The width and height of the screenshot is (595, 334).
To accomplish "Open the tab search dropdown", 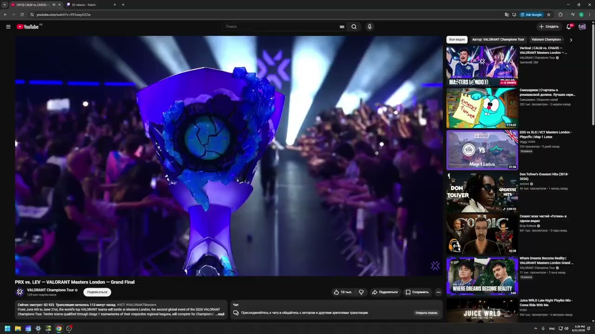I will (4, 5).
